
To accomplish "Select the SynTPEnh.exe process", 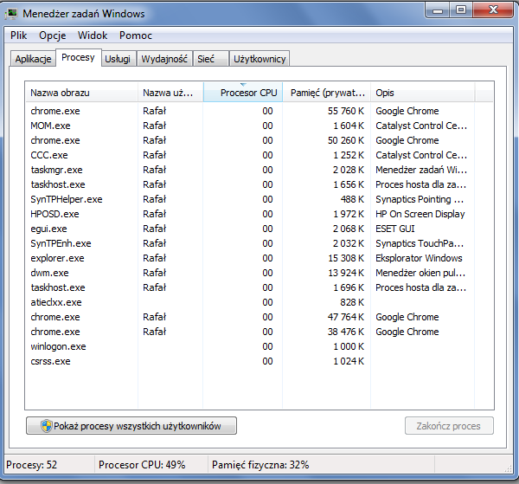I will coord(259,243).
